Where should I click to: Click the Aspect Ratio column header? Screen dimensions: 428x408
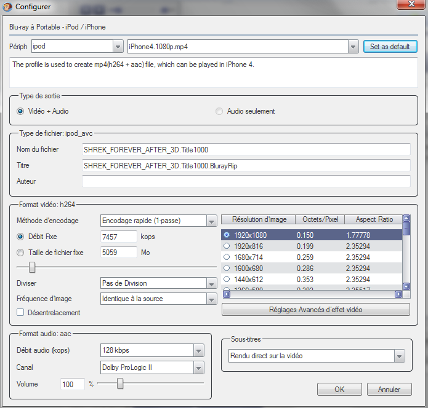[x=374, y=219]
